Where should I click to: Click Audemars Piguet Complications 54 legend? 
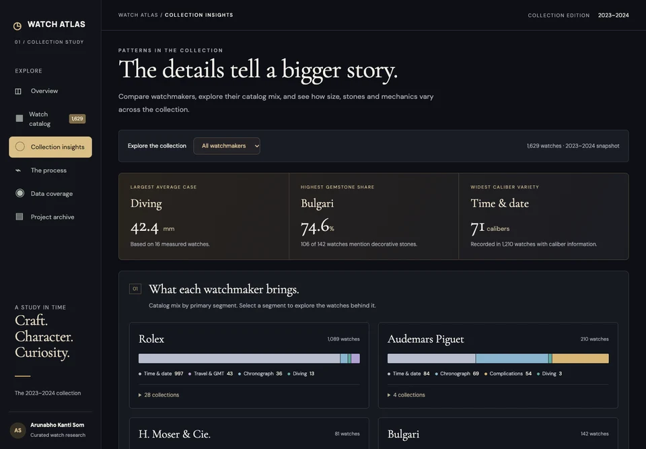pos(507,374)
